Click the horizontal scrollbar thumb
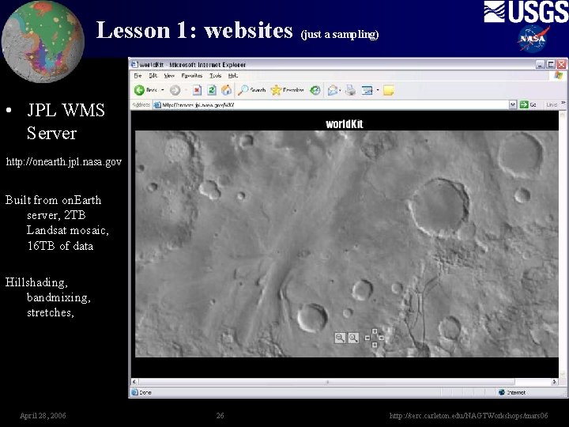 [x=326, y=382]
